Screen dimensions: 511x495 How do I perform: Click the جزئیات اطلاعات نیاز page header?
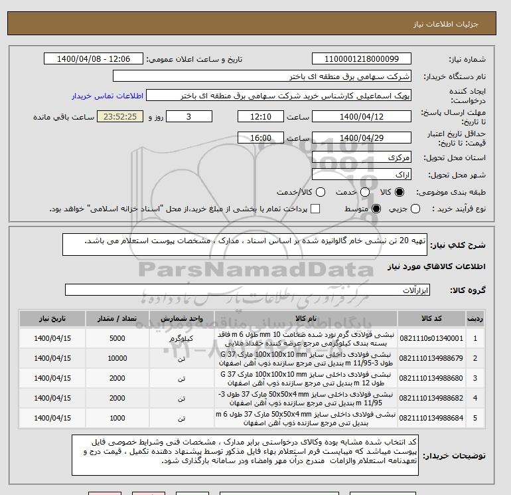click(445, 24)
